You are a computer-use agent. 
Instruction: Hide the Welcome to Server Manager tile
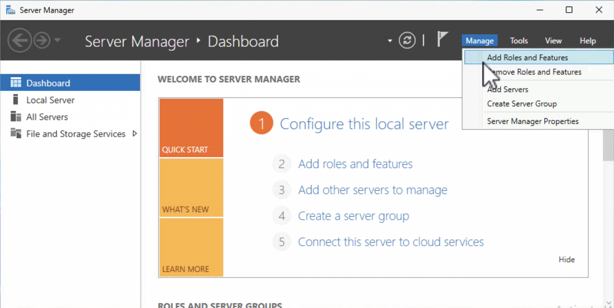[566, 259]
